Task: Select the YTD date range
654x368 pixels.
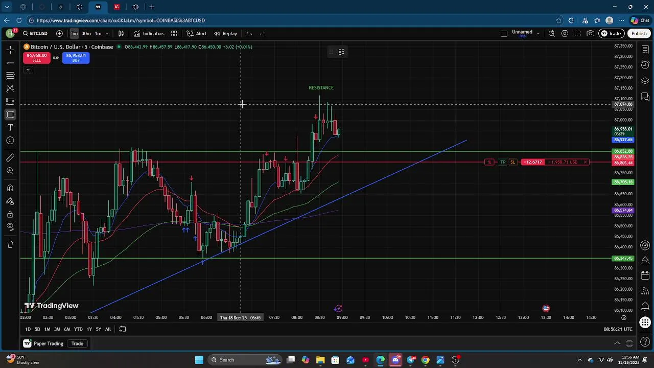Action: pos(78,330)
